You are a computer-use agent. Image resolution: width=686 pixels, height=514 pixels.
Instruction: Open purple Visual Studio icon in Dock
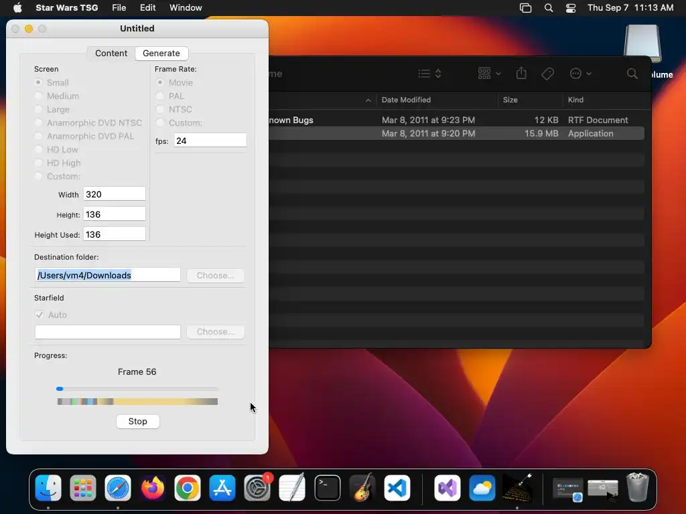(447, 488)
